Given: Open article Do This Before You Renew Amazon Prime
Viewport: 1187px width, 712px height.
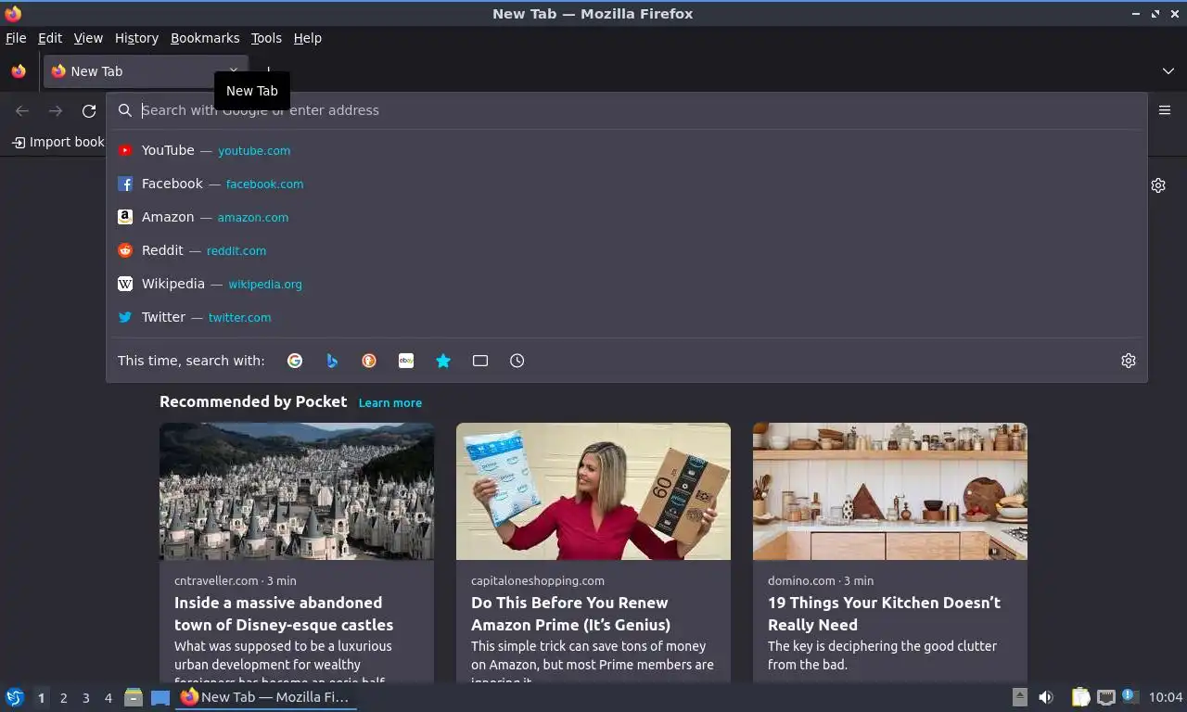Looking at the screenshot, I should coord(570,614).
